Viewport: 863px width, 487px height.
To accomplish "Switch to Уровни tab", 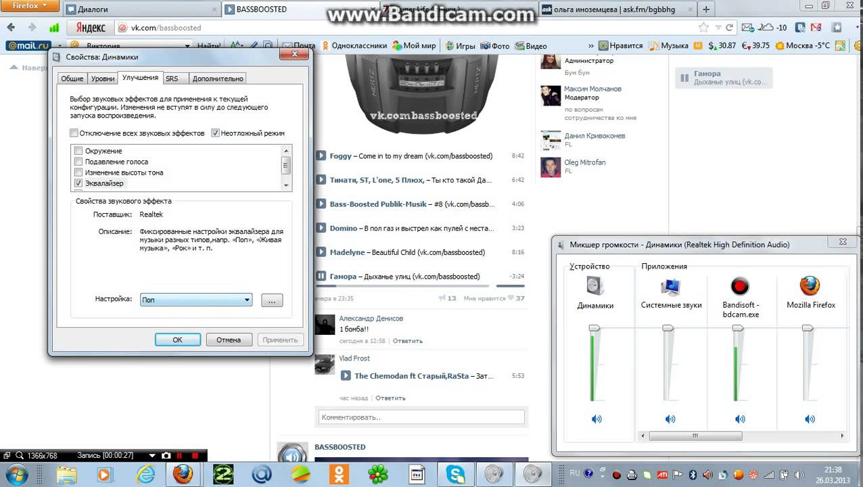I will (x=103, y=78).
